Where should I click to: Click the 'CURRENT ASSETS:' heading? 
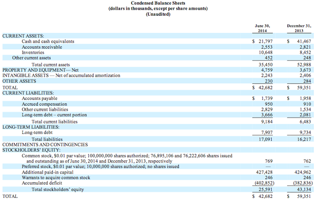point(23,36)
